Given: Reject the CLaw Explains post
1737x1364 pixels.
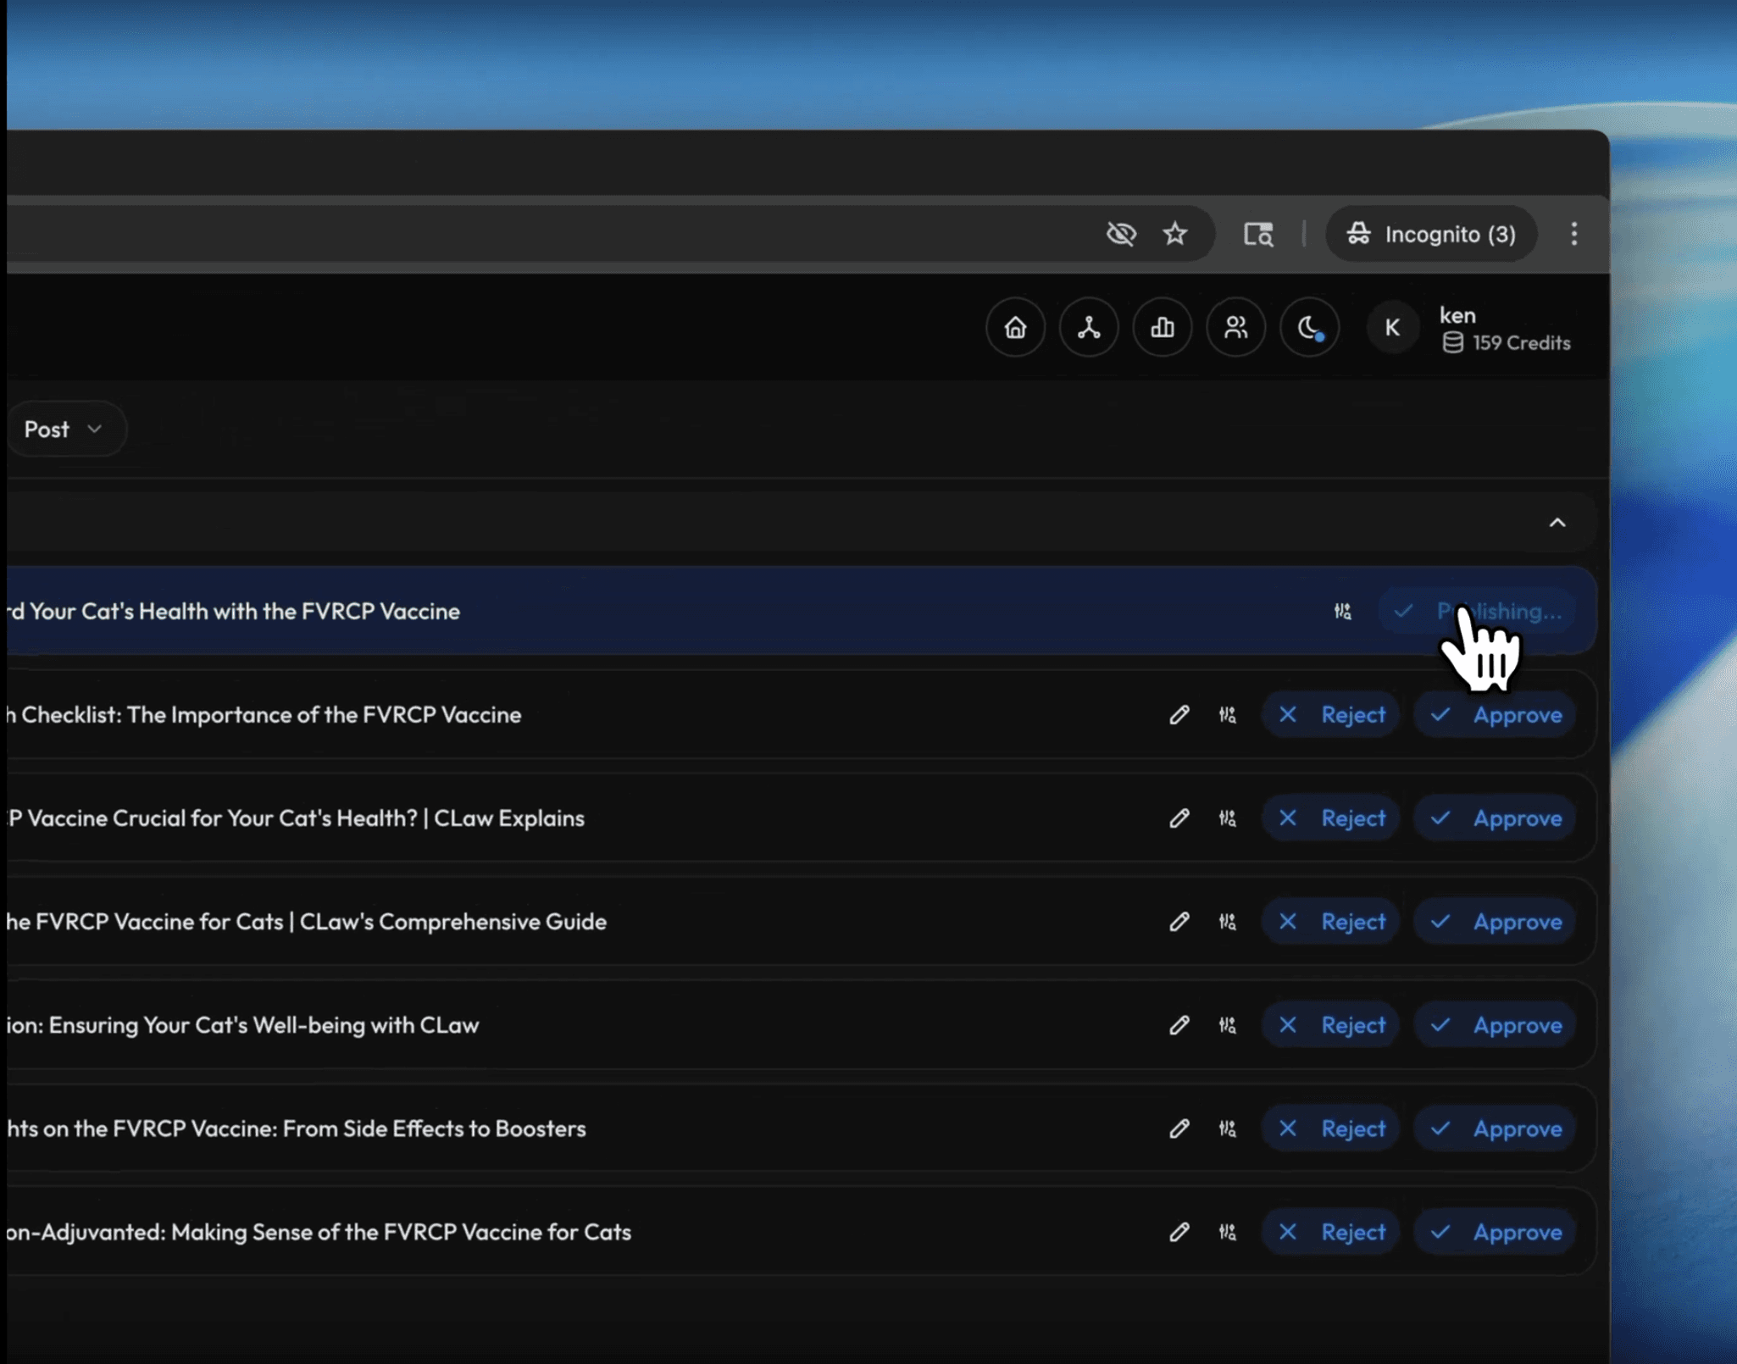Looking at the screenshot, I should coord(1330,818).
